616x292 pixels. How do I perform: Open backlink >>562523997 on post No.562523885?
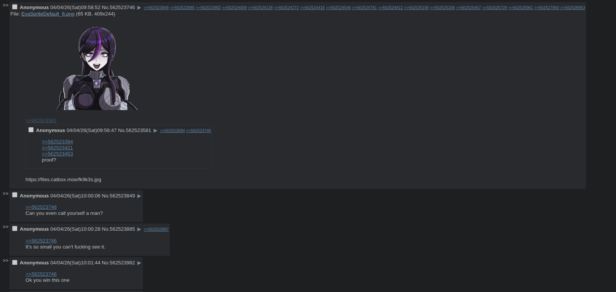coord(156,229)
